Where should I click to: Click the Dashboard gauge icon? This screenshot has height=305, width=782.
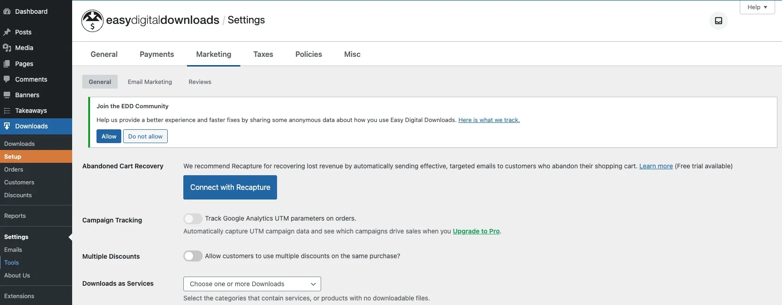(7, 11)
